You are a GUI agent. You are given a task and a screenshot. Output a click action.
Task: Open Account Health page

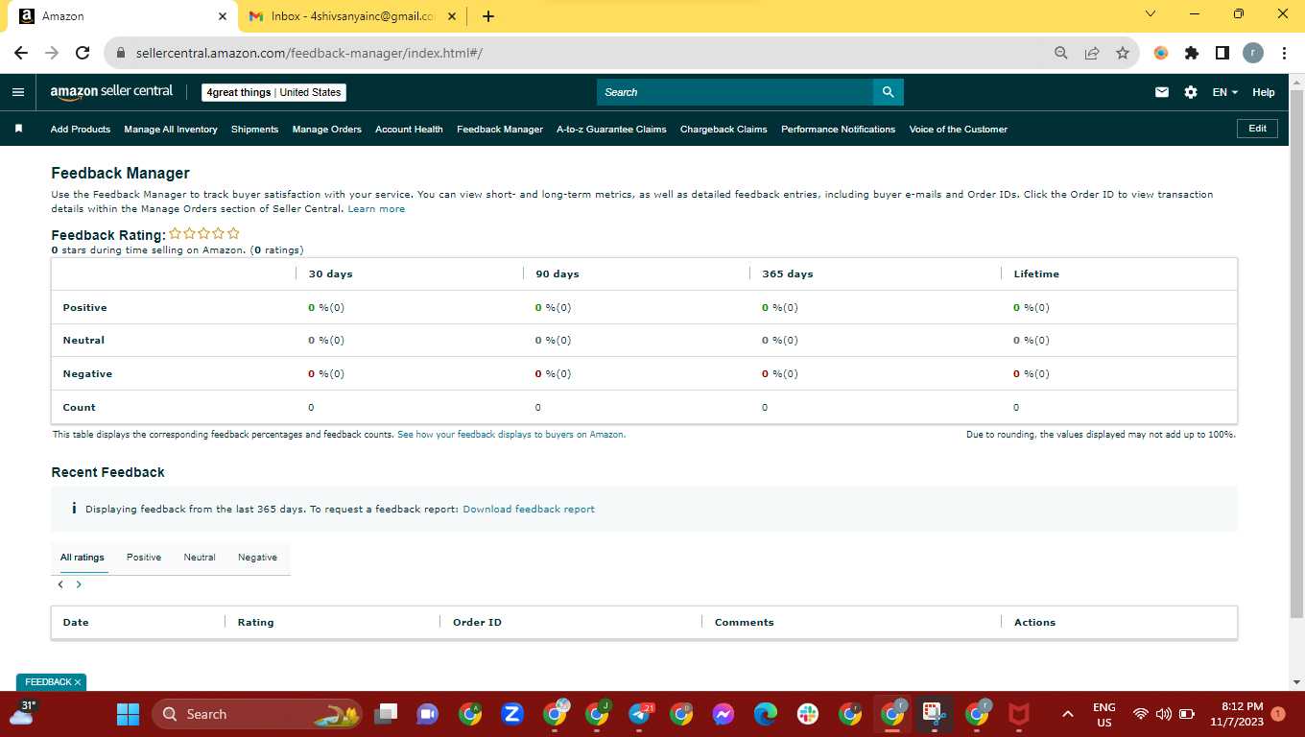pos(409,129)
